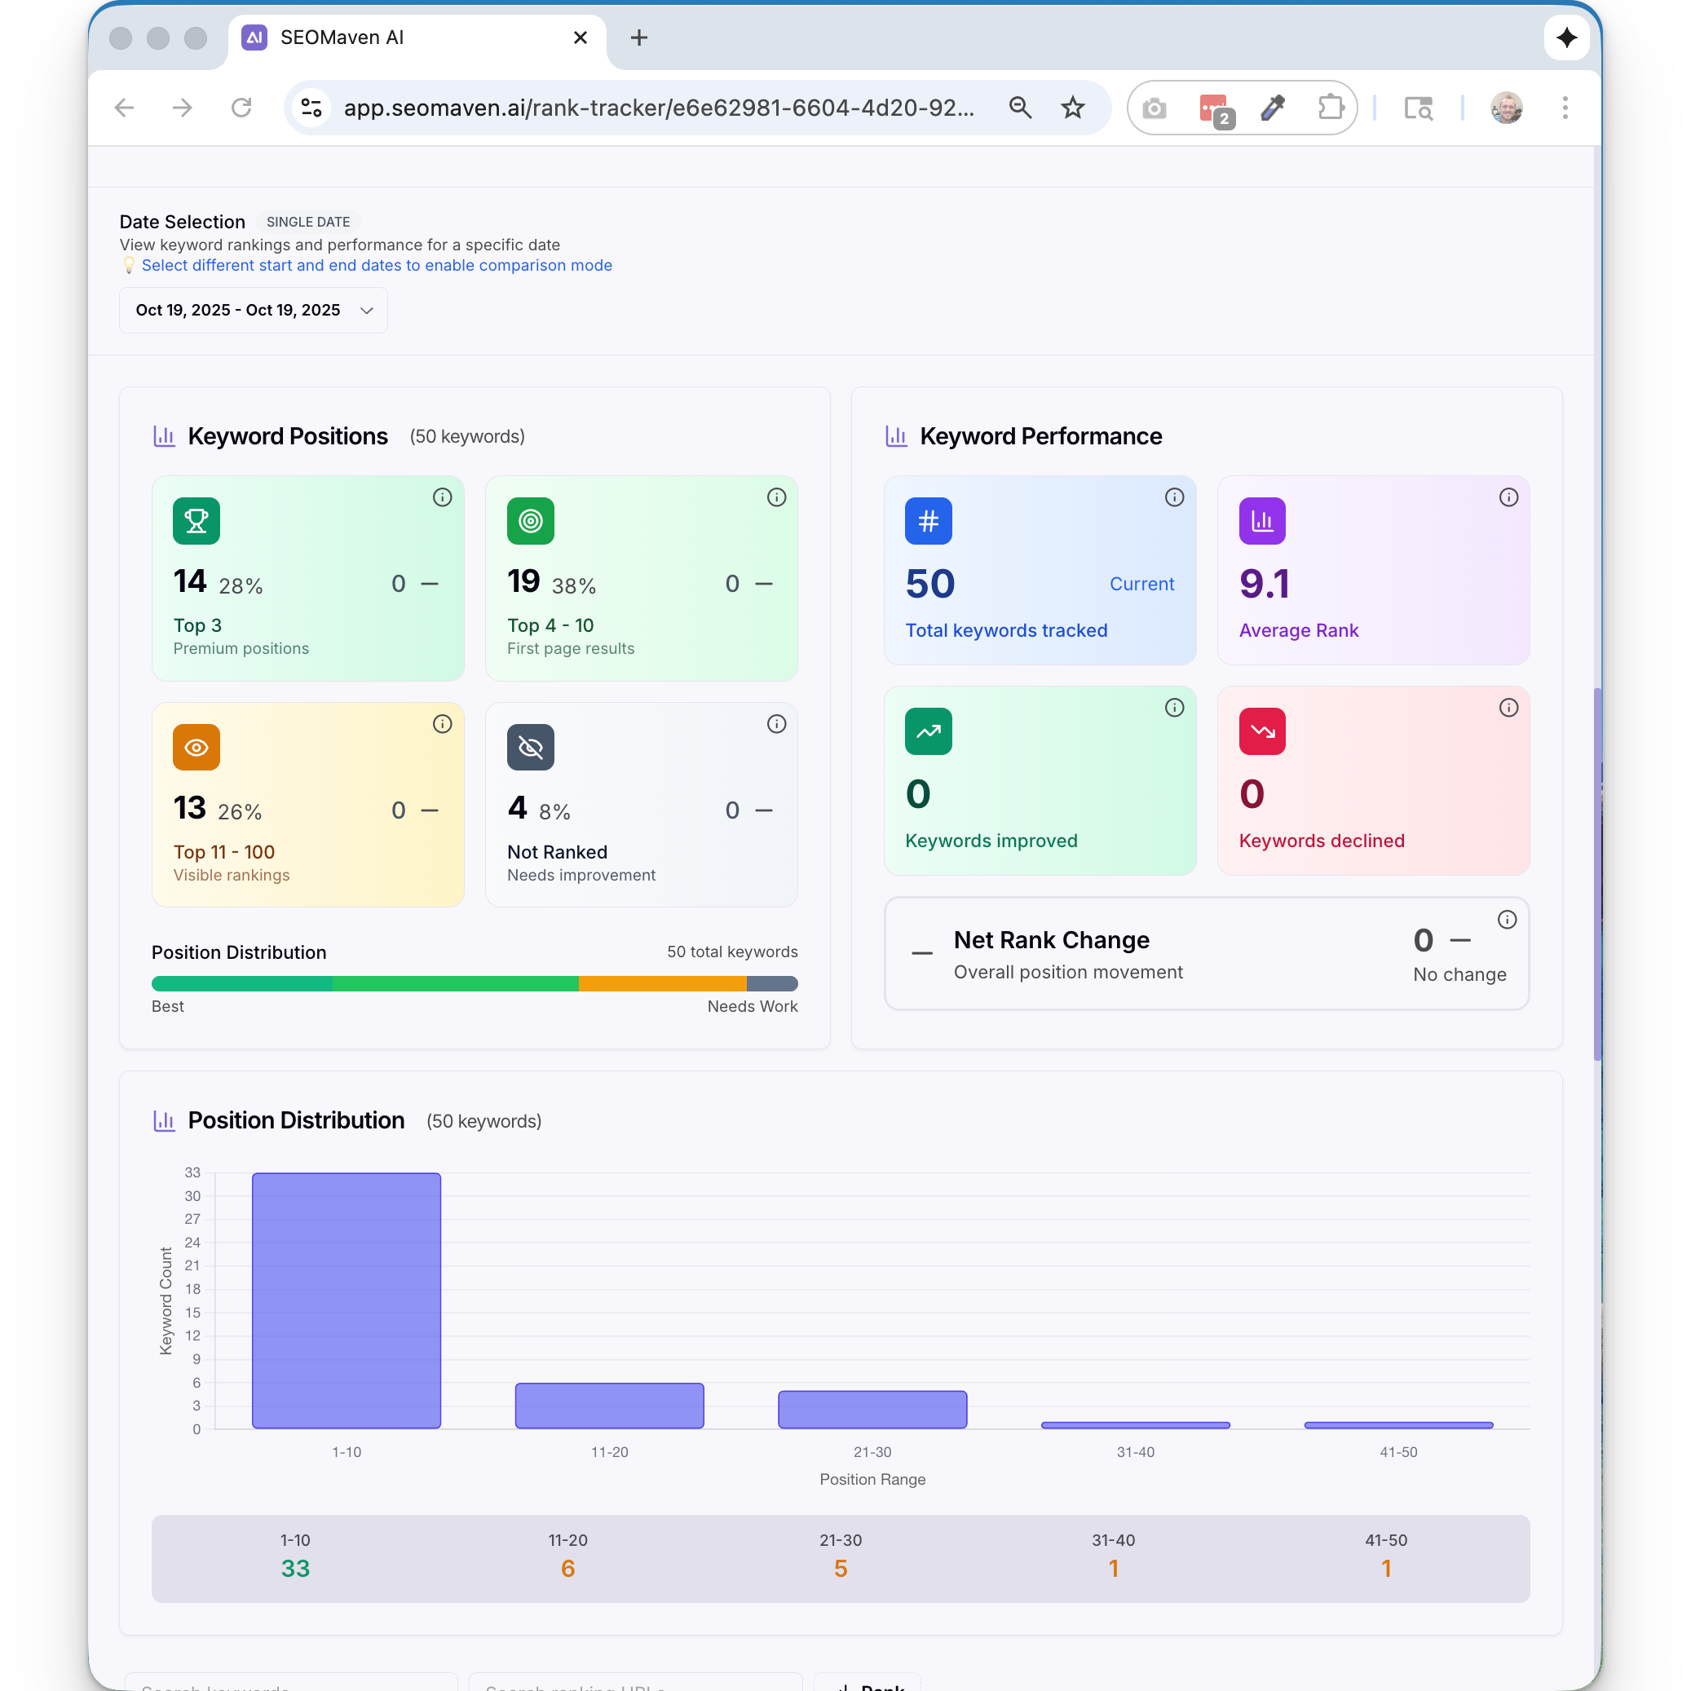
Task: Click comparison mode hint link
Action: [377, 265]
